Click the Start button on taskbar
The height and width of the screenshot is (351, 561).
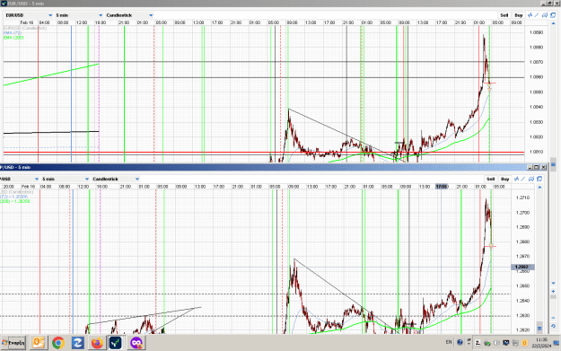(13, 343)
